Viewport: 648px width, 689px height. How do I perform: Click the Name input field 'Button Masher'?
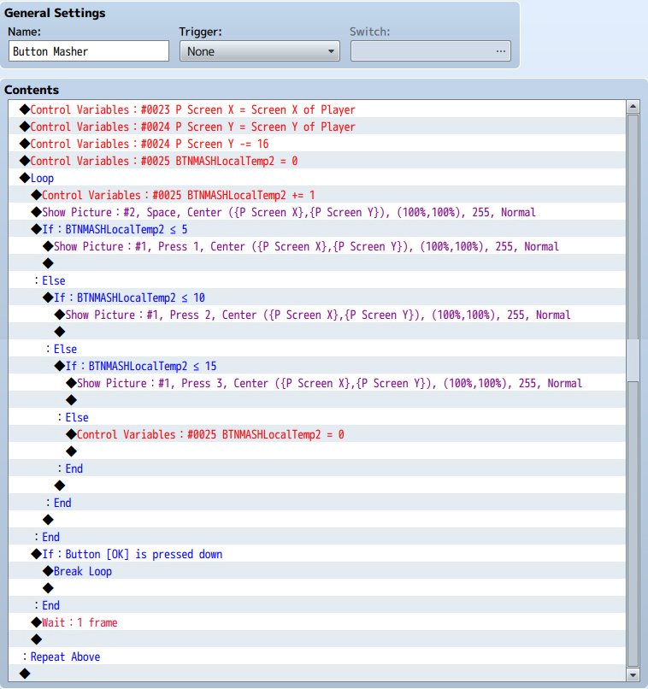(89, 51)
